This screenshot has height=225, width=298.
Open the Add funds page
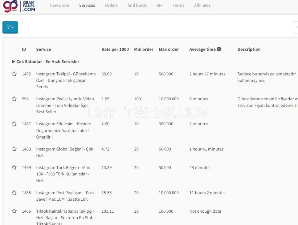(x=137, y=5)
